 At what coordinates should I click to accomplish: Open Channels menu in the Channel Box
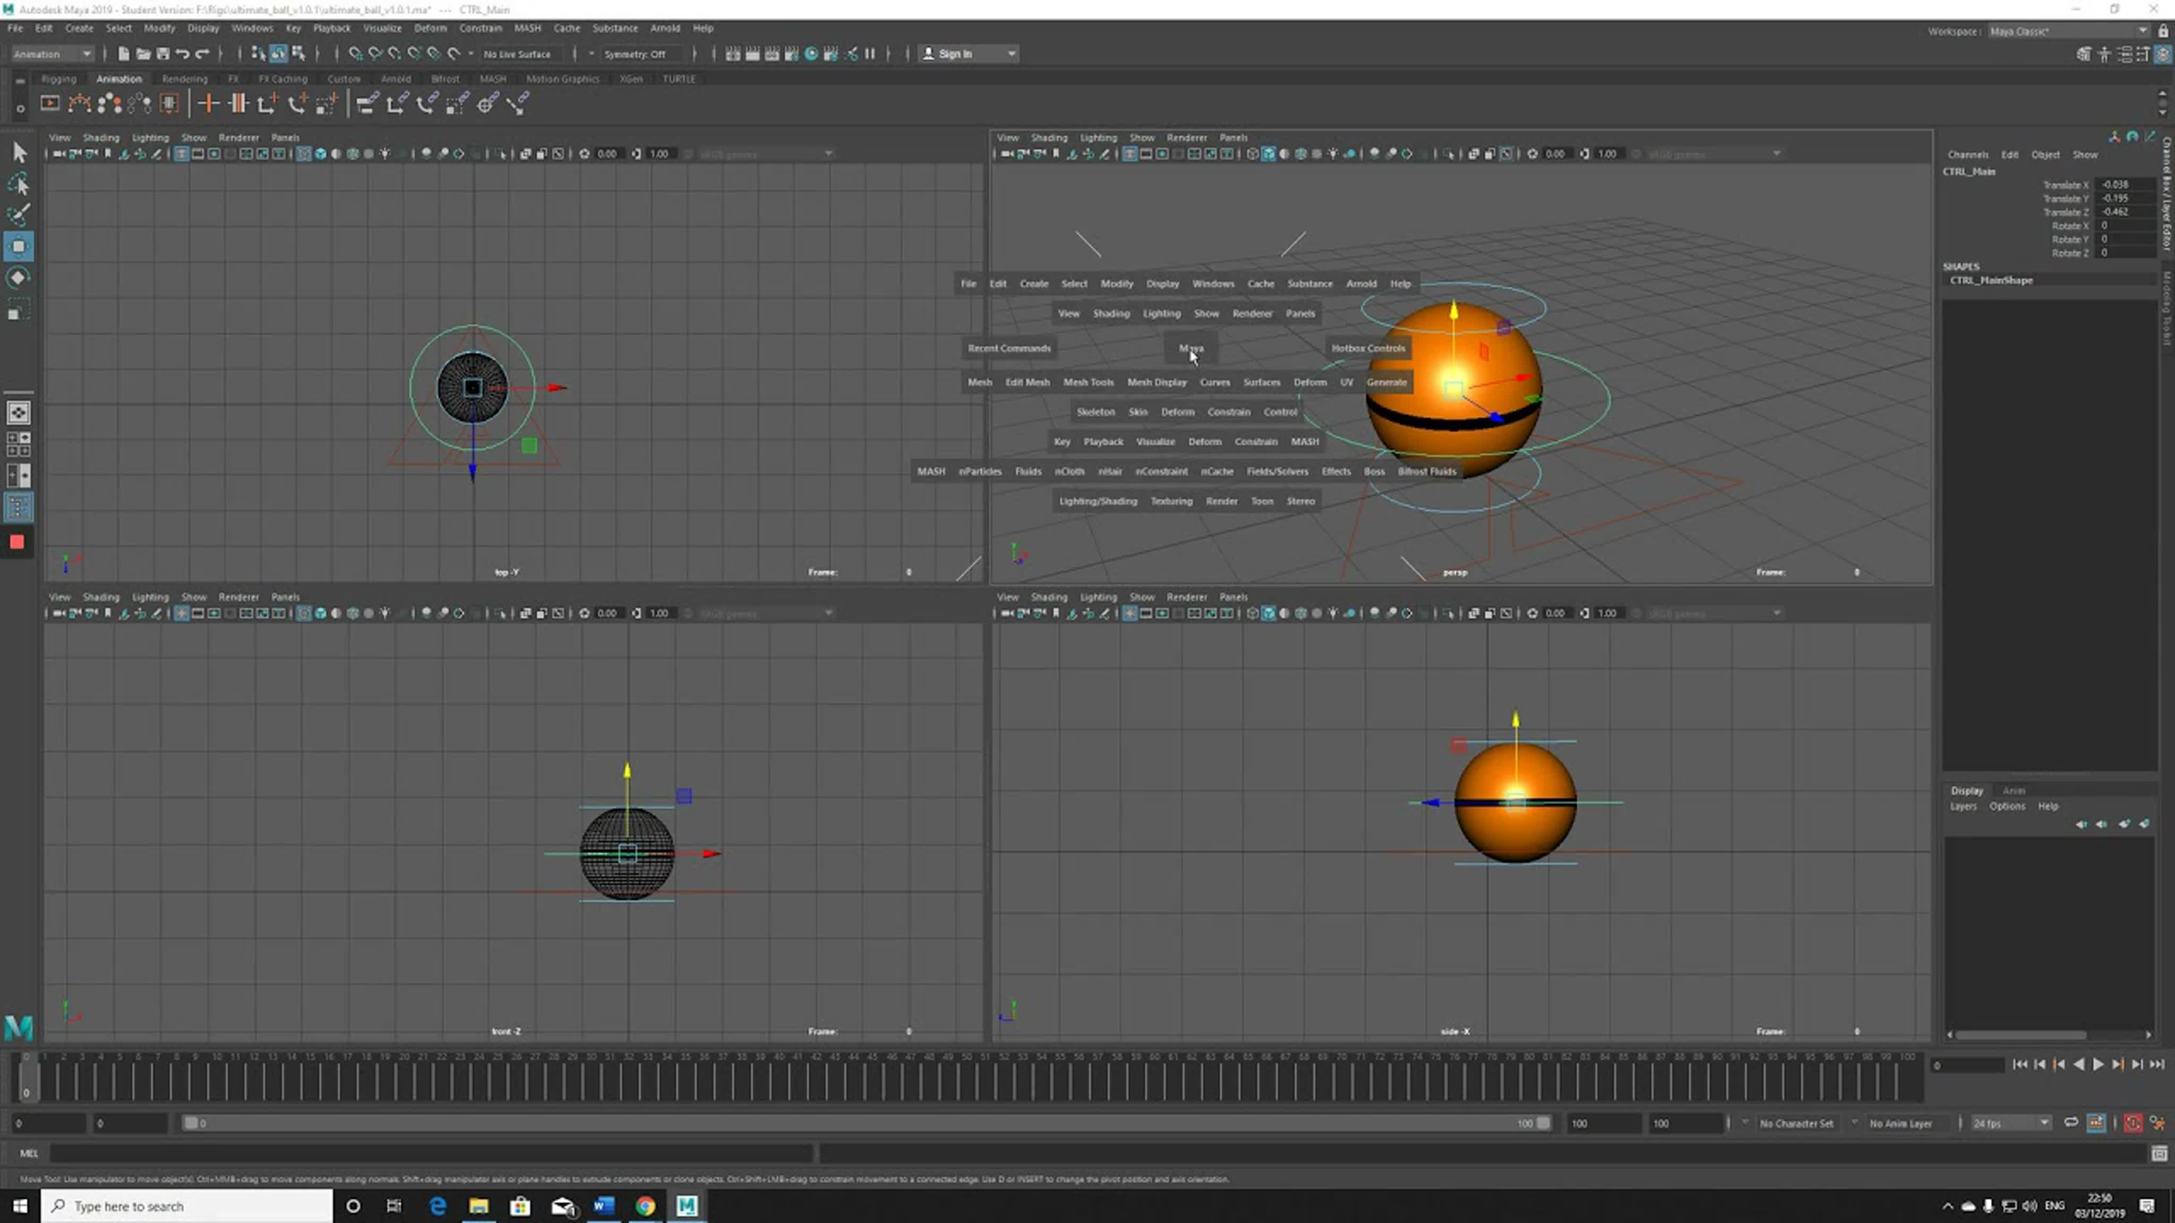coord(1967,154)
